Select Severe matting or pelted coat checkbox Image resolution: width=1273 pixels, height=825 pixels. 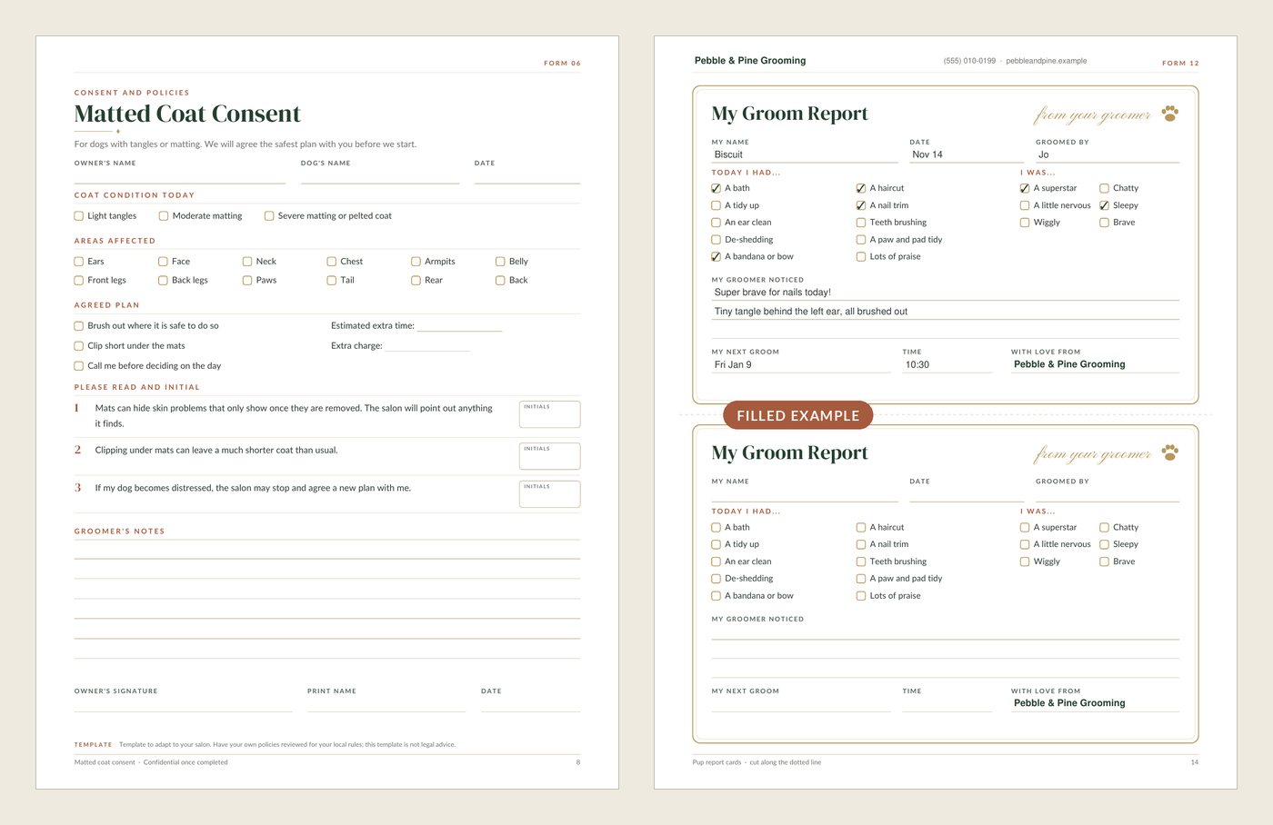click(269, 216)
